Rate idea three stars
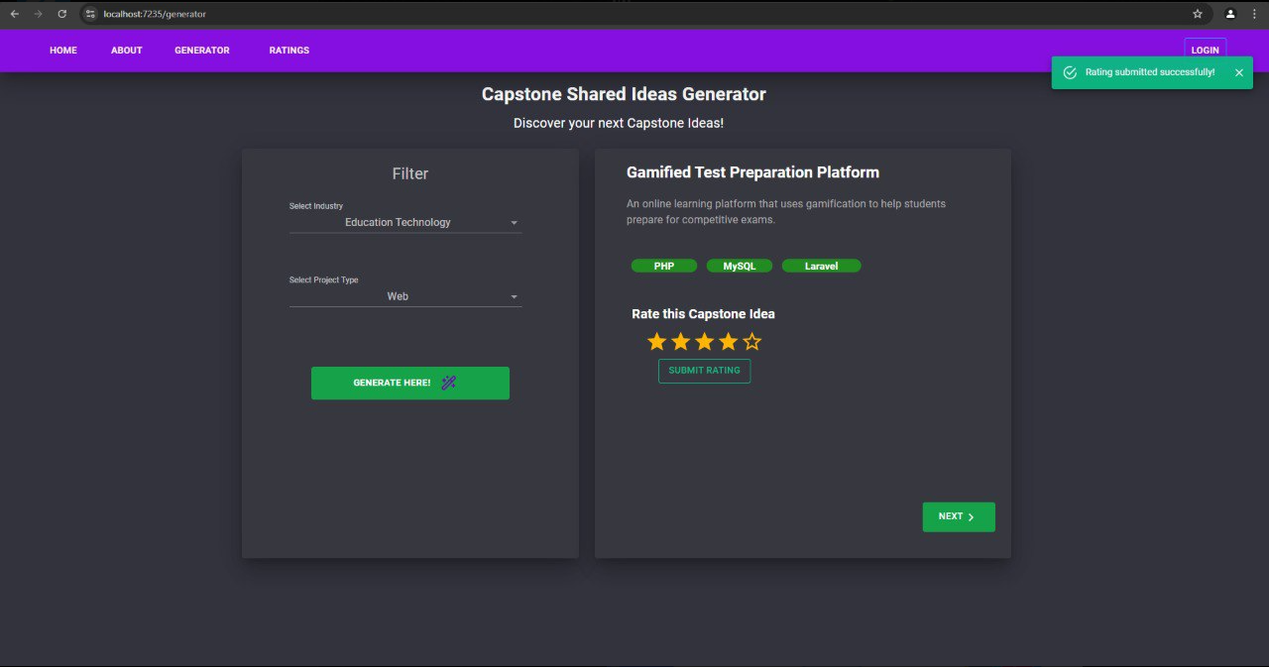 point(704,342)
